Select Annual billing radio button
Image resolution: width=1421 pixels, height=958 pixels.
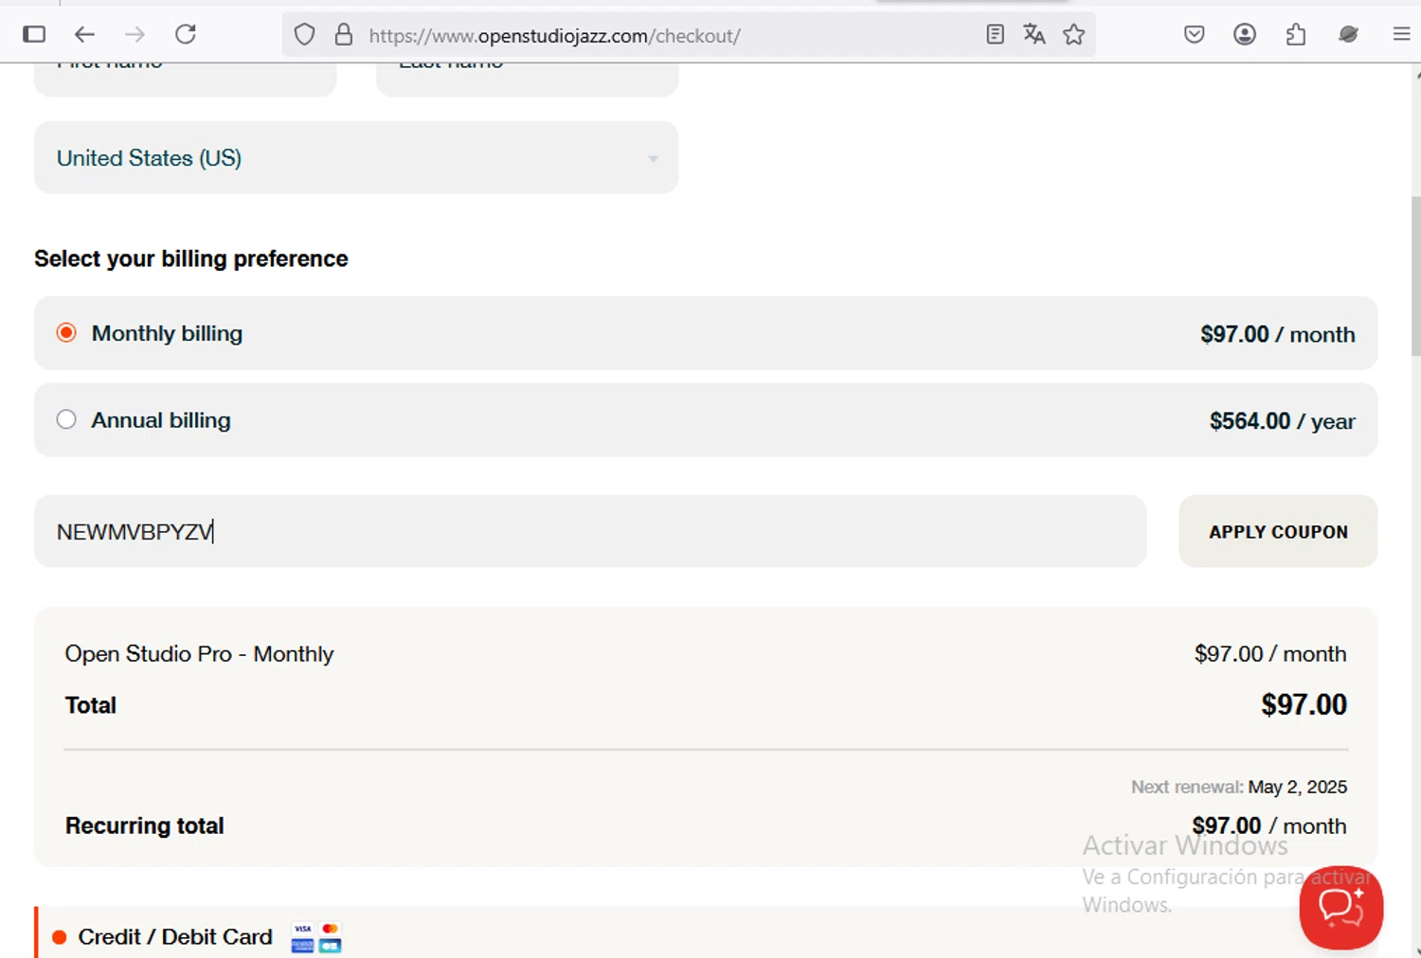(66, 419)
